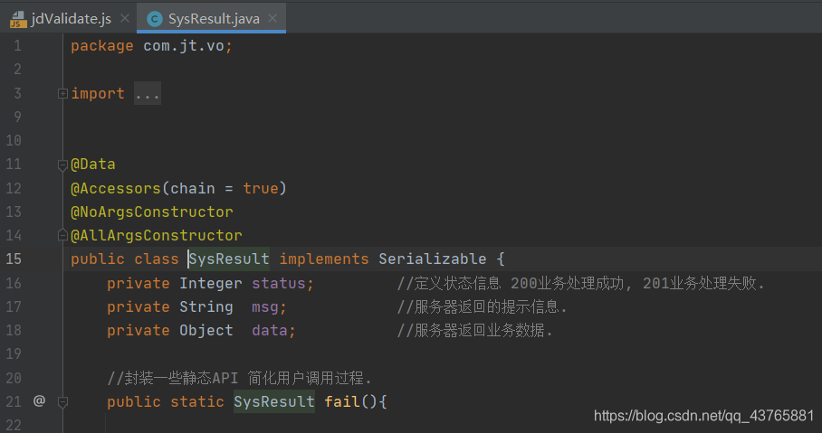
Task: Click the msg field name
Action: [264, 306]
